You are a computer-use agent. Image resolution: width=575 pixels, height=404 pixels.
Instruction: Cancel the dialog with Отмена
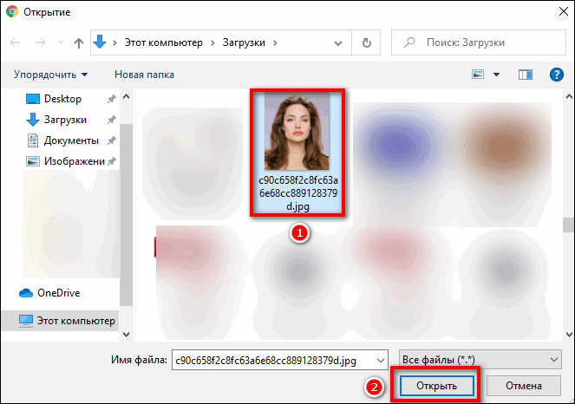tap(526, 385)
